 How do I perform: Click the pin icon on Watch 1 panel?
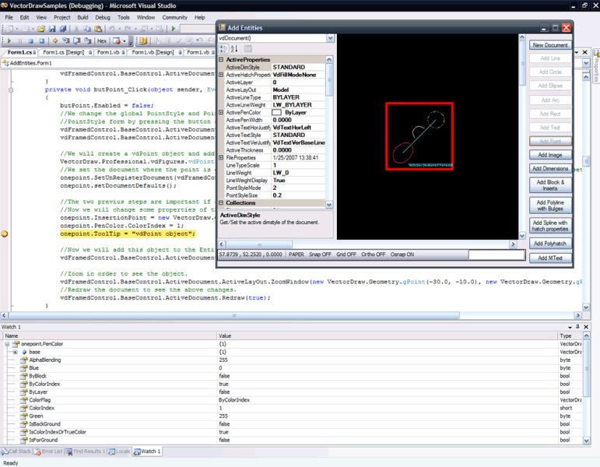click(577, 327)
